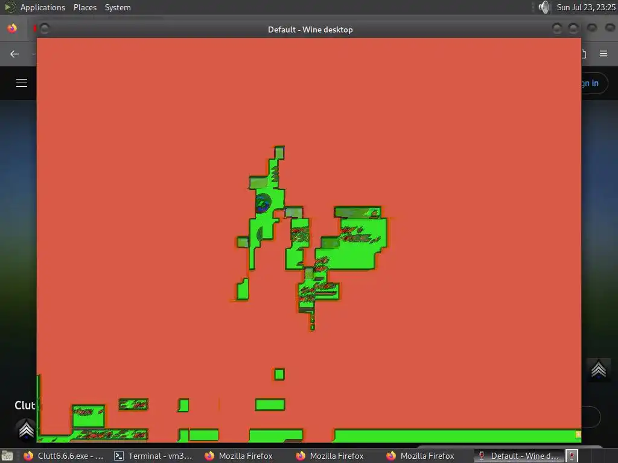Click the chevron thumbnail beside the Wine window's right edge
The image size is (618, 463).
599,370
